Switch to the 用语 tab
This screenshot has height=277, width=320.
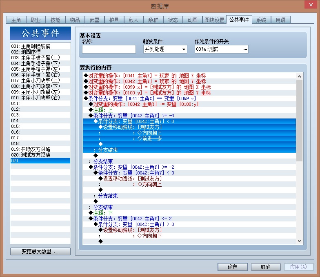[281, 20]
